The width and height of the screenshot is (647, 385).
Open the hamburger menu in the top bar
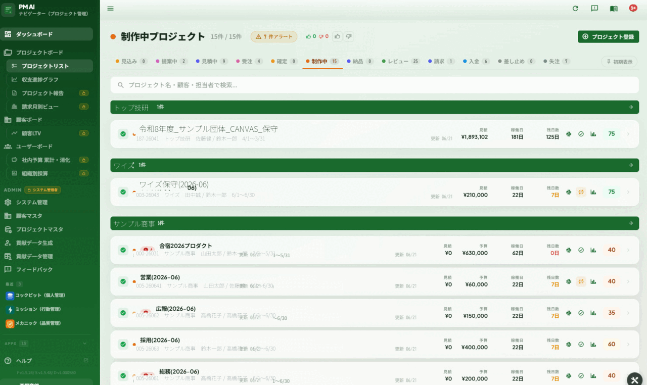[x=111, y=8]
